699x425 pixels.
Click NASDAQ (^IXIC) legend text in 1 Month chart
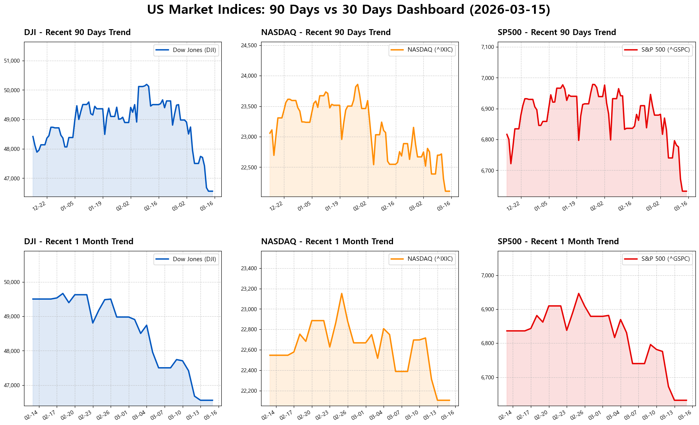click(430, 259)
